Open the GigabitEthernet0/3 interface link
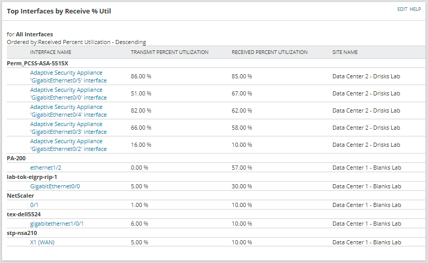The width and height of the screenshot is (428, 263). pyautogui.click(x=68, y=128)
